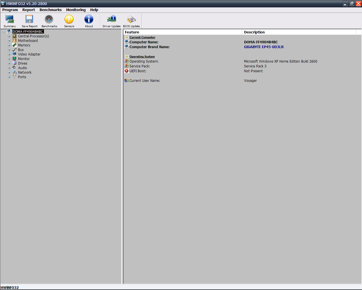
Task: Open the Program menu
Action: (x=10, y=10)
